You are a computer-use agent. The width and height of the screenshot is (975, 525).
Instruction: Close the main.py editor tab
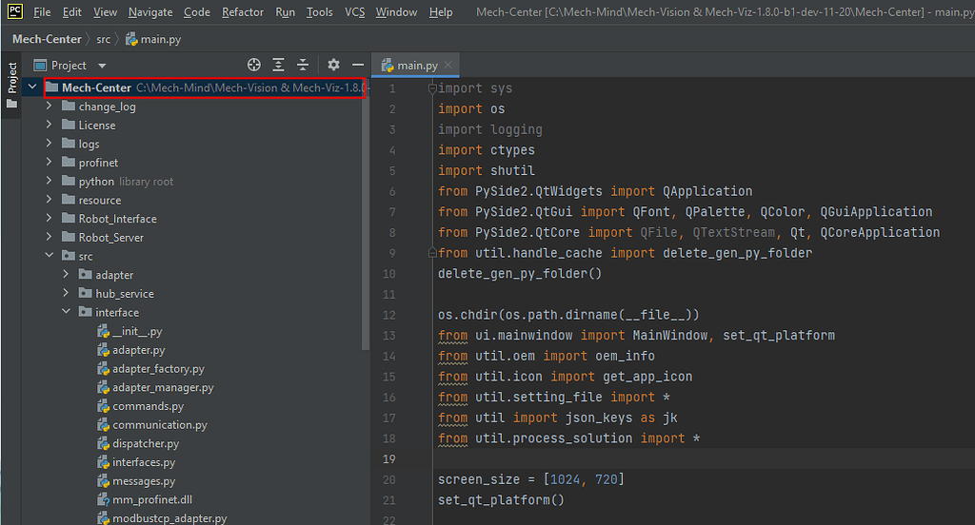(x=448, y=65)
